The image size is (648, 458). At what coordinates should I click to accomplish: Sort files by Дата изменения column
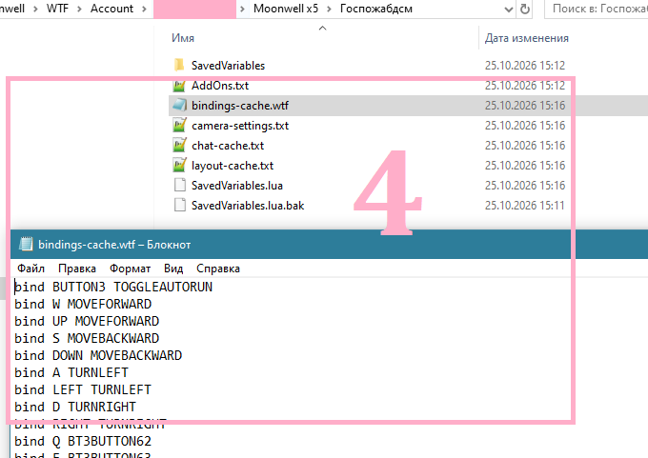click(x=526, y=38)
